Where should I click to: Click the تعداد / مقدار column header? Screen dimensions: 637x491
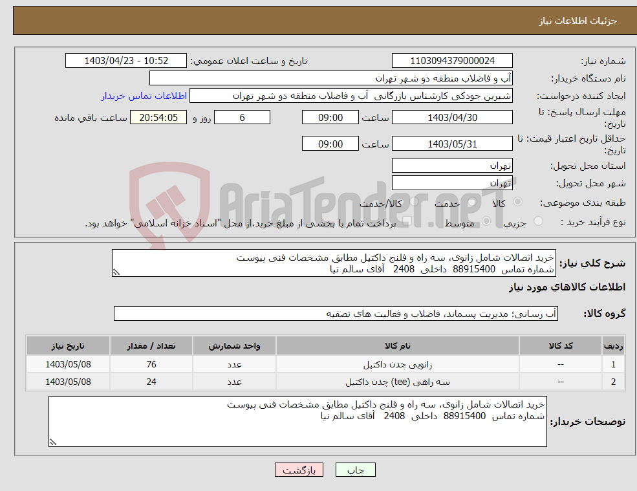click(151, 346)
